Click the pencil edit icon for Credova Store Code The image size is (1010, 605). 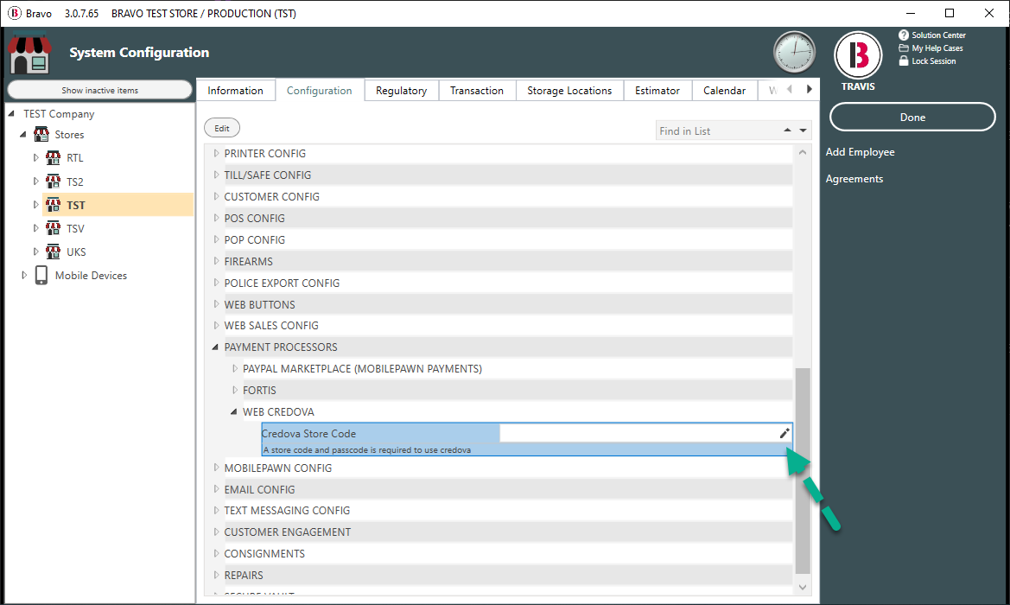click(784, 434)
